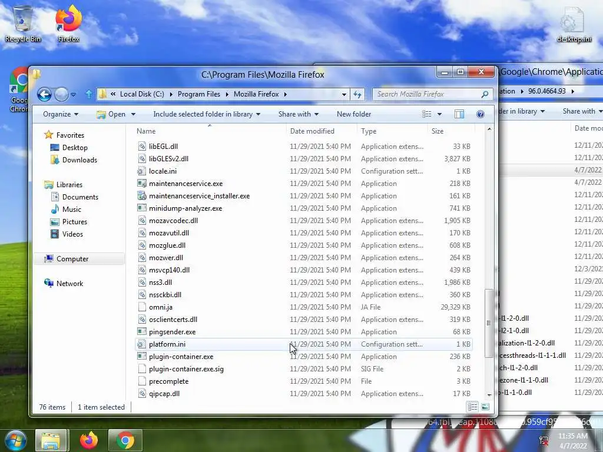This screenshot has height=452, width=603.
Task: Click the folder icon in address bar
Action: pyautogui.click(x=102, y=94)
